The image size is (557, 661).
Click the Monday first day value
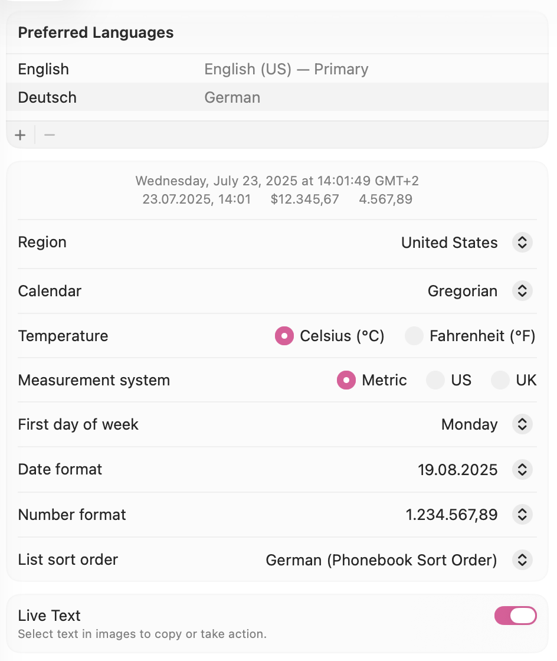coord(469,425)
